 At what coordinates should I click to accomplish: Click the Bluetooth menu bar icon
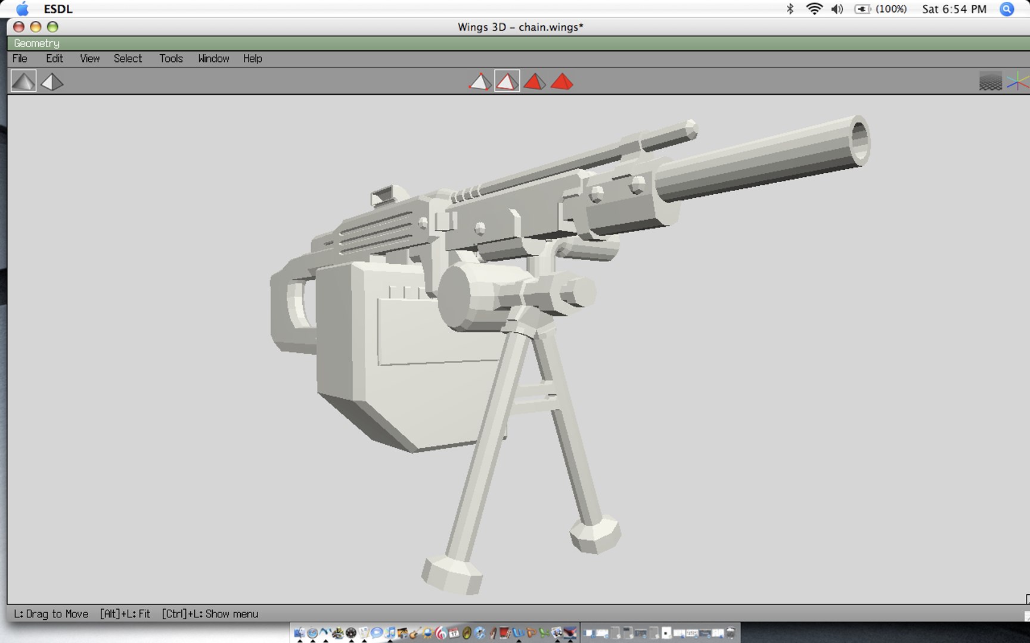tap(790, 9)
